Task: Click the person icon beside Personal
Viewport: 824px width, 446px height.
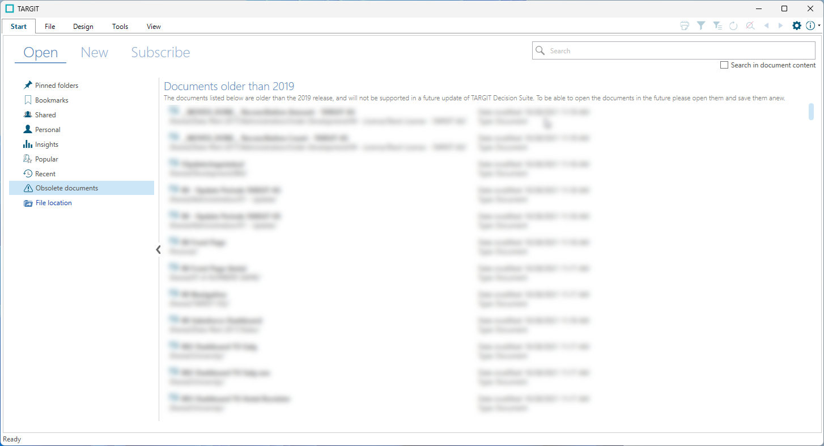Action: (x=28, y=129)
